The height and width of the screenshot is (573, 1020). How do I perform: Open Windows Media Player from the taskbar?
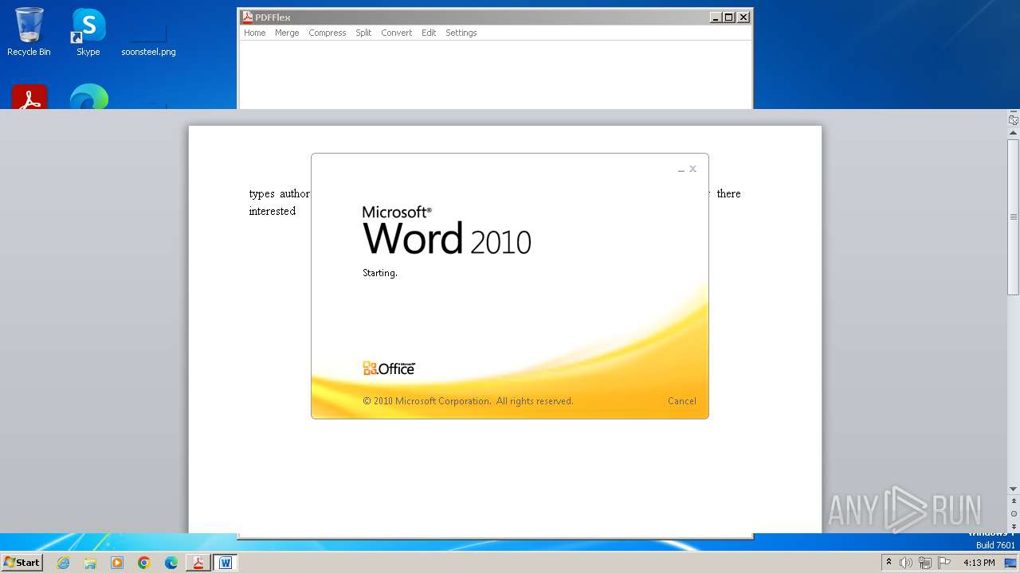tap(117, 563)
